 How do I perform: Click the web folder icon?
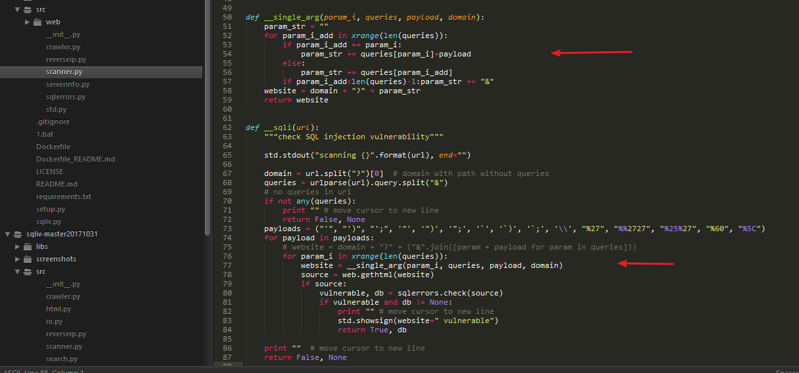tap(37, 22)
